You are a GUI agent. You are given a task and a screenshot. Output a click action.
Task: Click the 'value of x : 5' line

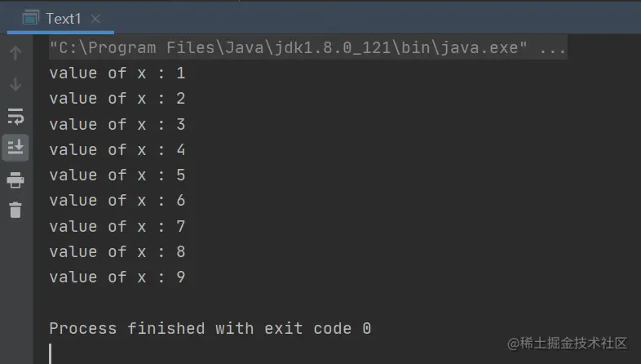[117, 175]
